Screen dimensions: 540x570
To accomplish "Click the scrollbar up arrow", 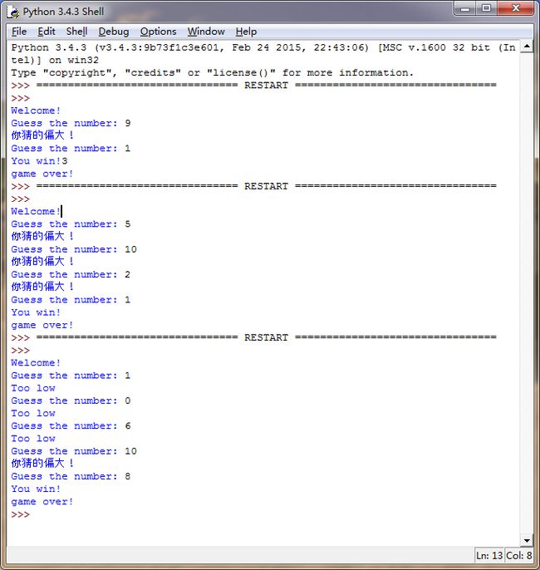I will (x=527, y=47).
